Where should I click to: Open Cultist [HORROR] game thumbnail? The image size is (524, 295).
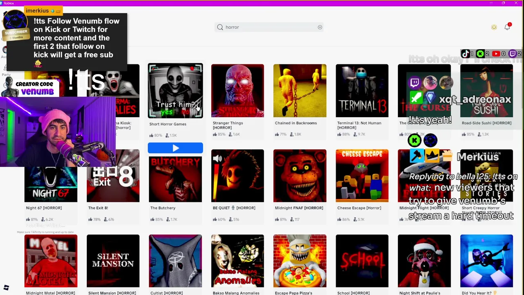175,261
